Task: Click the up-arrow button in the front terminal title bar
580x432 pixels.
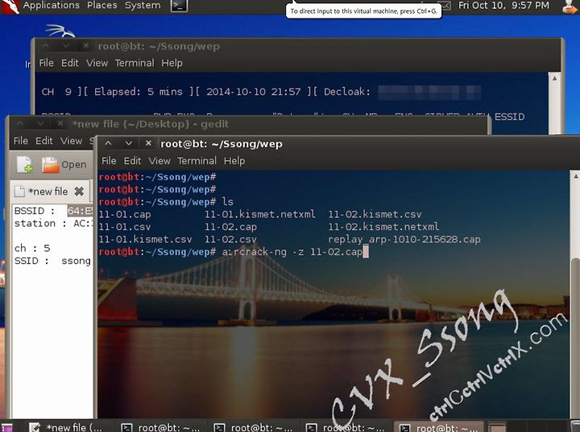Action: [108, 143]
